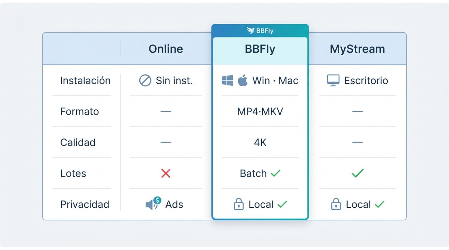
Task: Click the Apple logo icon in BBFly column
Action: pos(242,80)
